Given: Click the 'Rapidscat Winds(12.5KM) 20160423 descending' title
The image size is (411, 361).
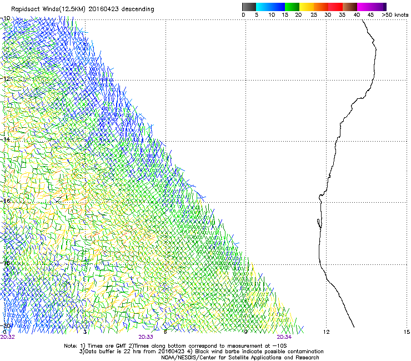Looking at the screenshot, I should (x=83, y=9).
